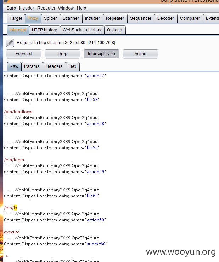Click the parameter name submit60
Screen dimensions: 219x262
(96, 244)
